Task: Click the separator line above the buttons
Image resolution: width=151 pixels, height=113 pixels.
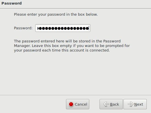Action: coord(76,95)
